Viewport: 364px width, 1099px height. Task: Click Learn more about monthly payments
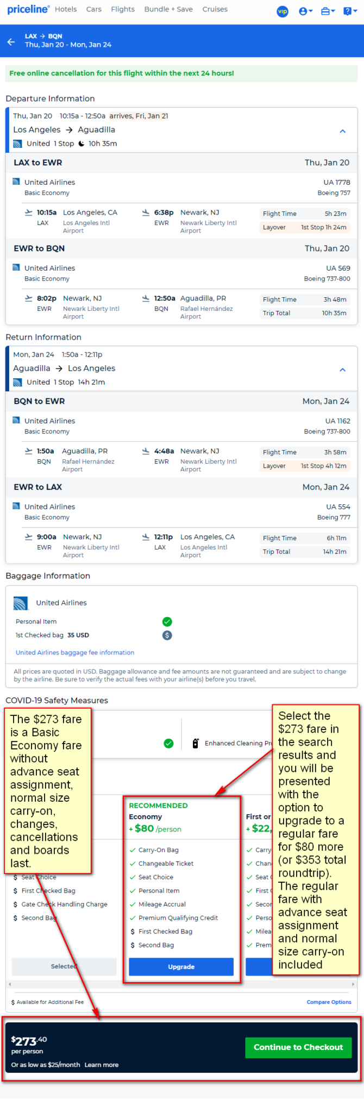click(x=102, y=1065)
